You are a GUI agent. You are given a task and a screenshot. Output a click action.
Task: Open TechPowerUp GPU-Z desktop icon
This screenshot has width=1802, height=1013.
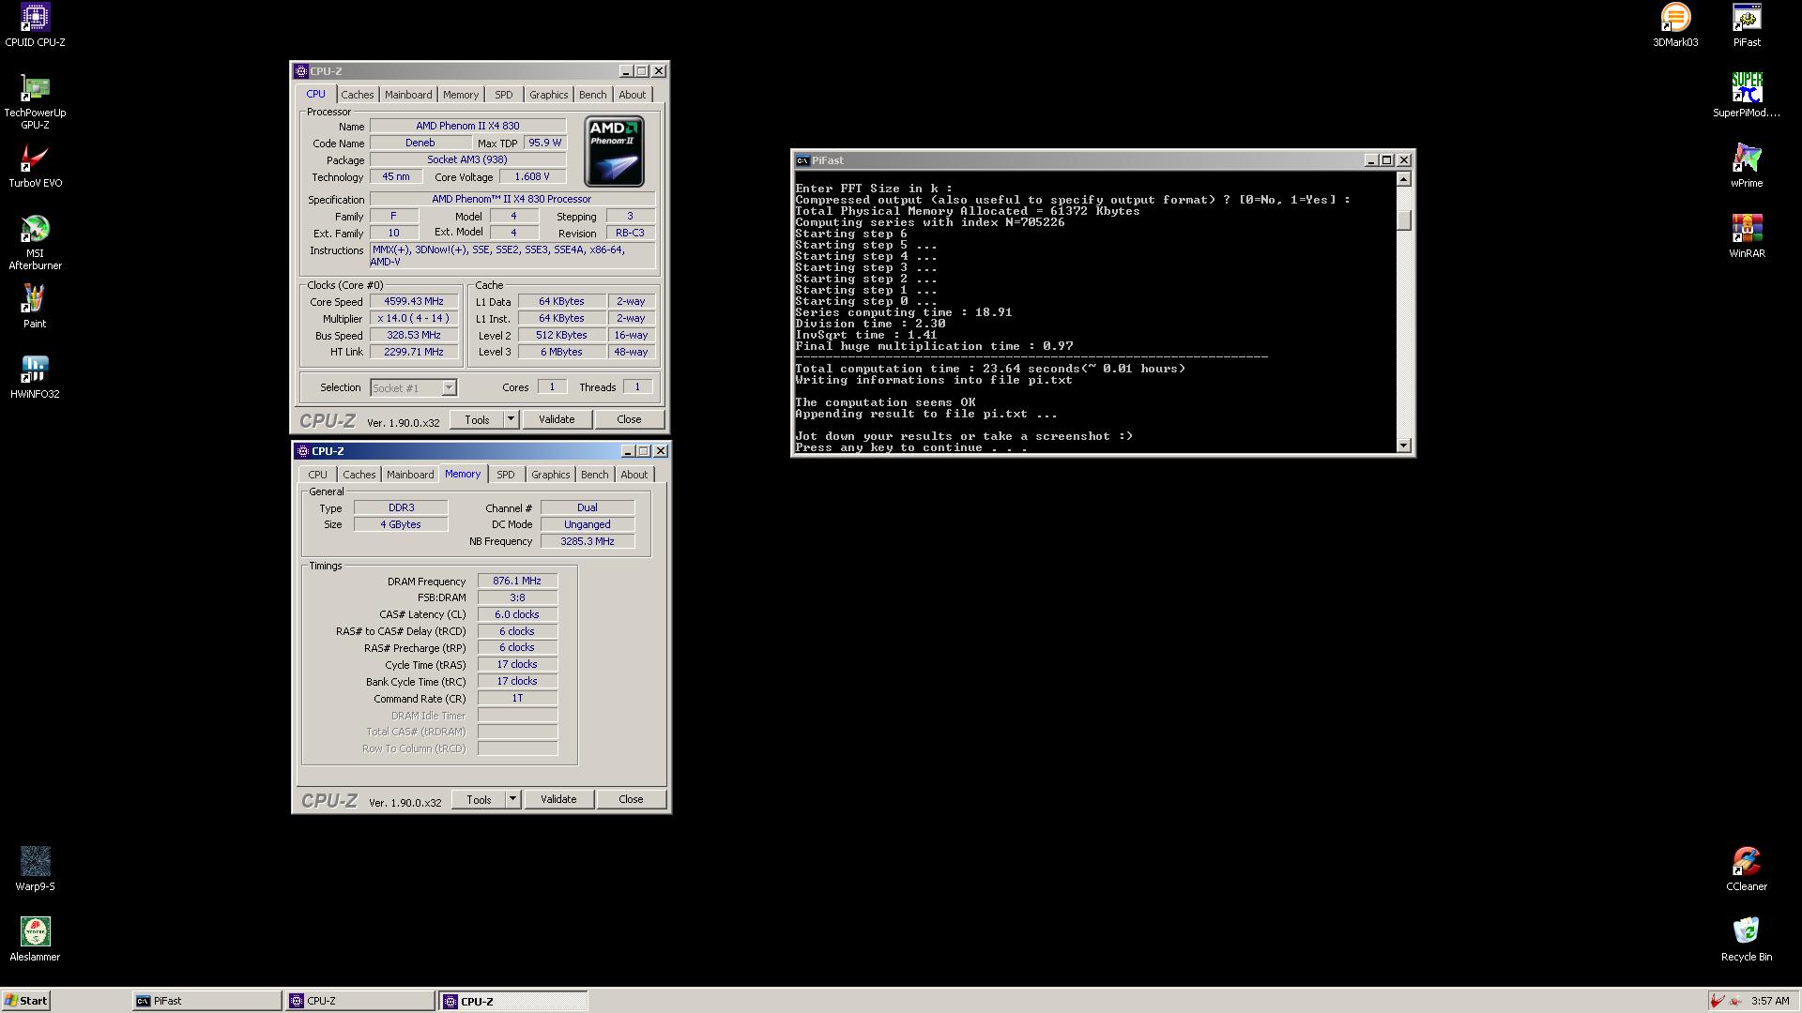coord(35,101)
